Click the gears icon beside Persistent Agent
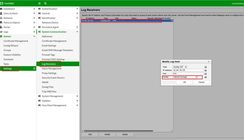244x140 pixels. pyautogui.click(x=40, y=27)
